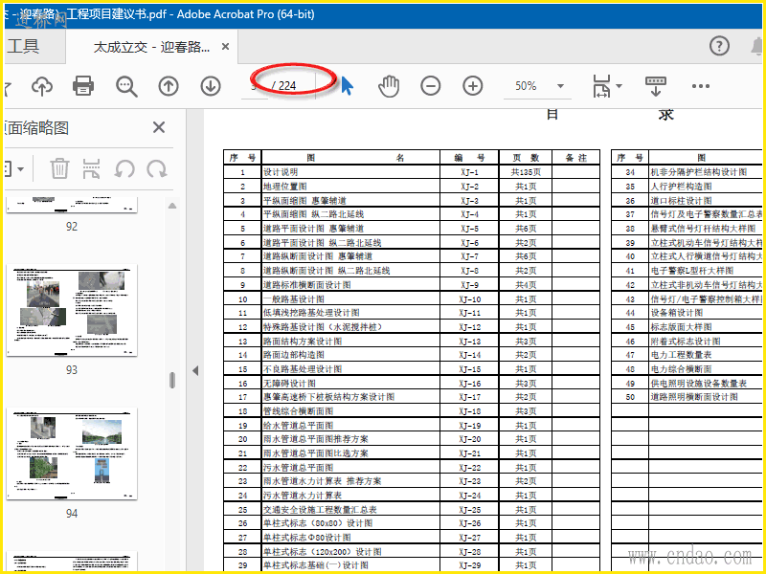The image size is (766, 574).
Task: Choose the arrow selection tool
Action: point(347,86)
